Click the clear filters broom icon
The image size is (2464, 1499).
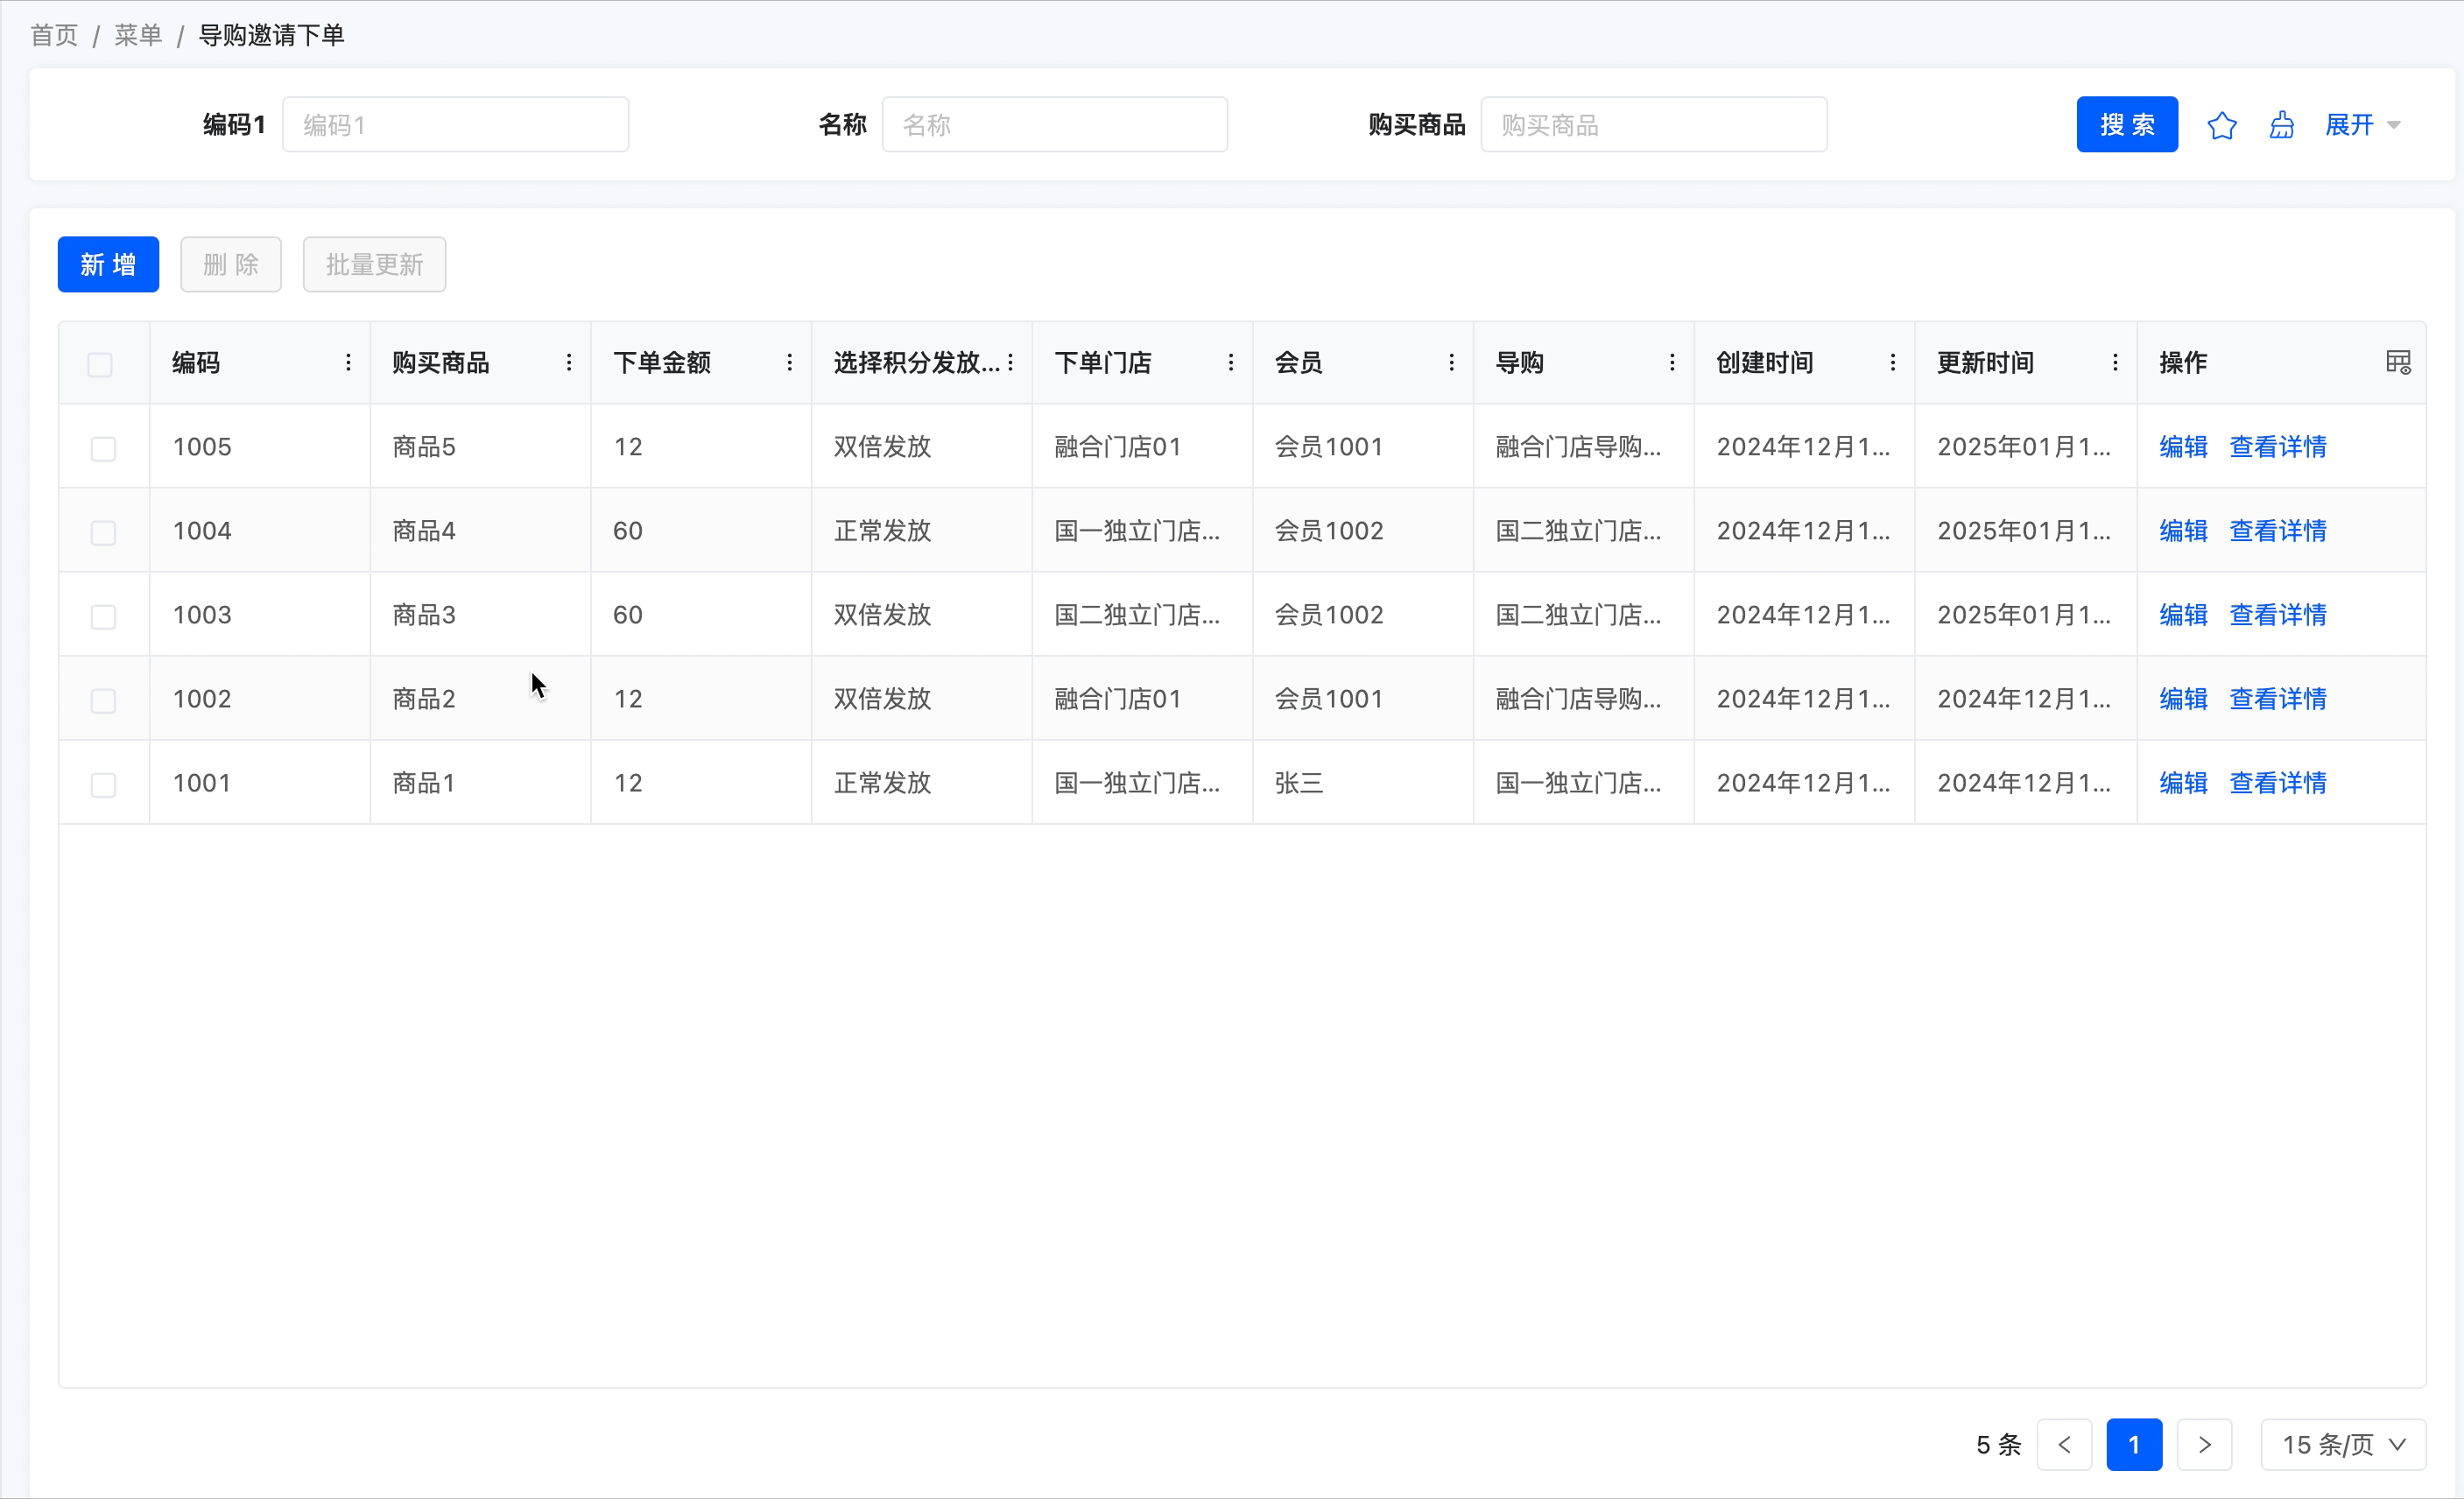tap(2281, 125)
